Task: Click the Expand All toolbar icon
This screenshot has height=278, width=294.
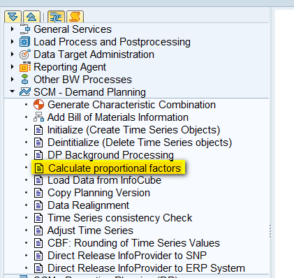Action: pyautogui.click(x=13, y=17)
